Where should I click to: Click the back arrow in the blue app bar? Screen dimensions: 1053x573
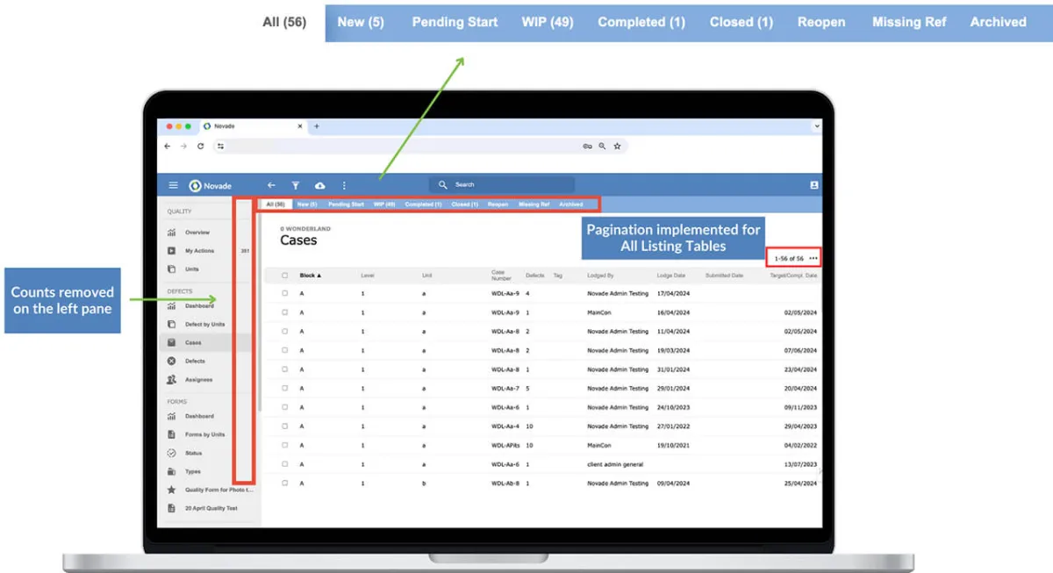point(271,185)
